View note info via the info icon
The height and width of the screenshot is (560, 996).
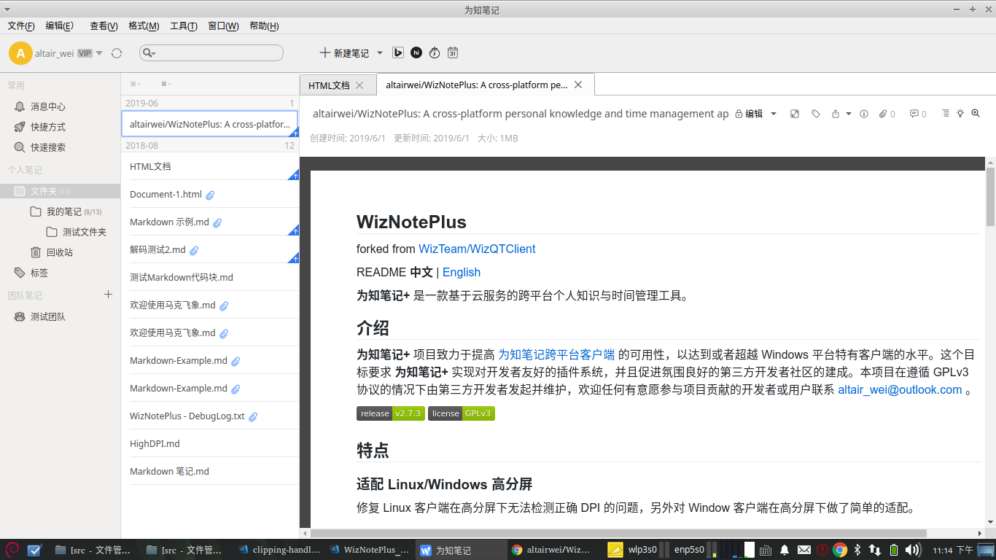click(864, 114)
